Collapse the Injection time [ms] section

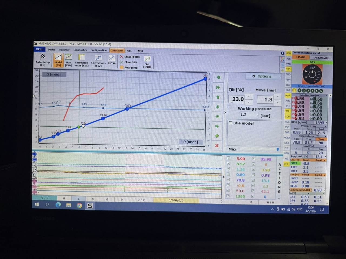[x=327, y=96]
